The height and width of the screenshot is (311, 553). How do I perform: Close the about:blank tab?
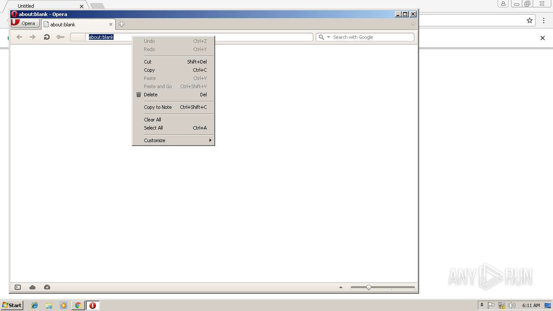coord(111,25)
